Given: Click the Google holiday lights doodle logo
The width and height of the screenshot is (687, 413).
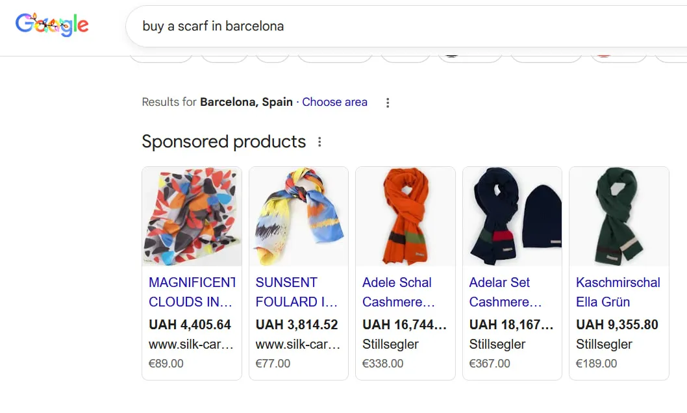Looking at the screenshot, I should (52, 25).
